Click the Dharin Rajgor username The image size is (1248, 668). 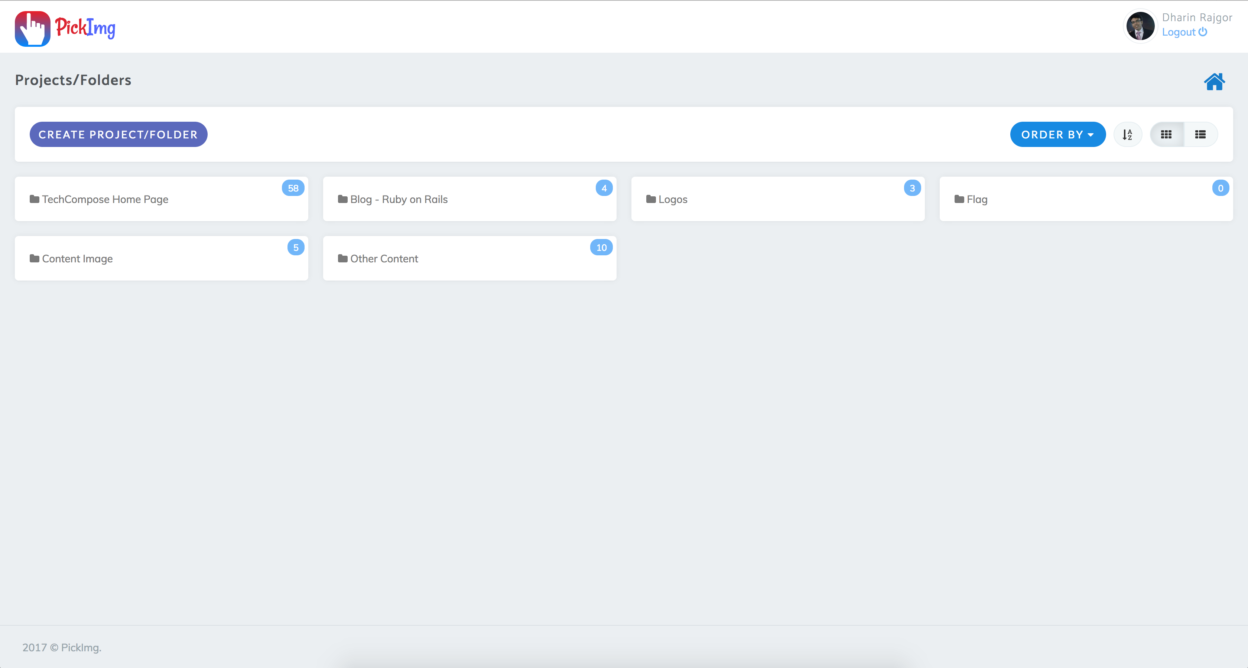[1197, 17]
